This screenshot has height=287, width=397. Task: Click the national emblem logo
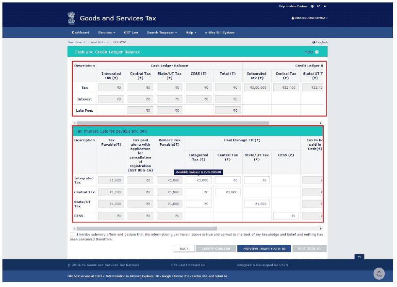click(x=71, y=18)
